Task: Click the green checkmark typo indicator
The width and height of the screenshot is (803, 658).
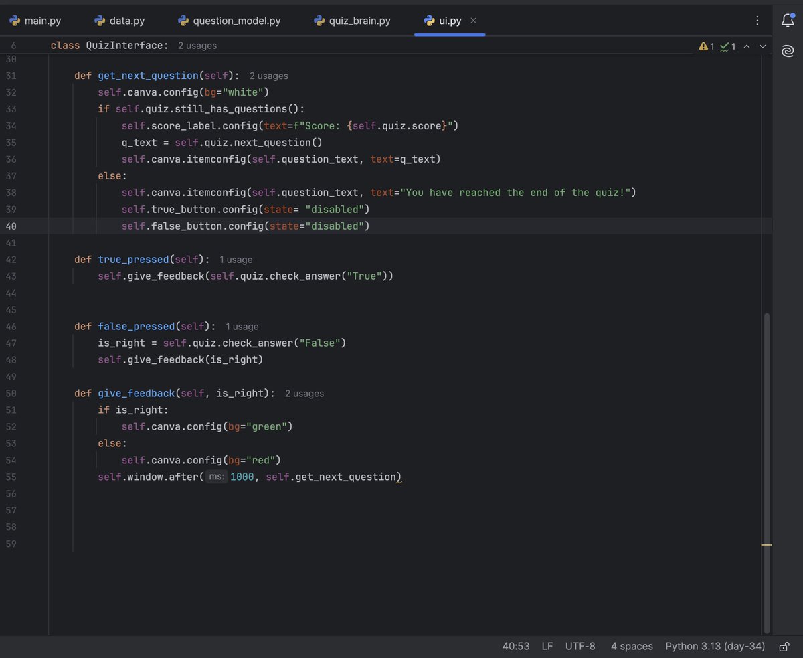Action: pos(727,46)
